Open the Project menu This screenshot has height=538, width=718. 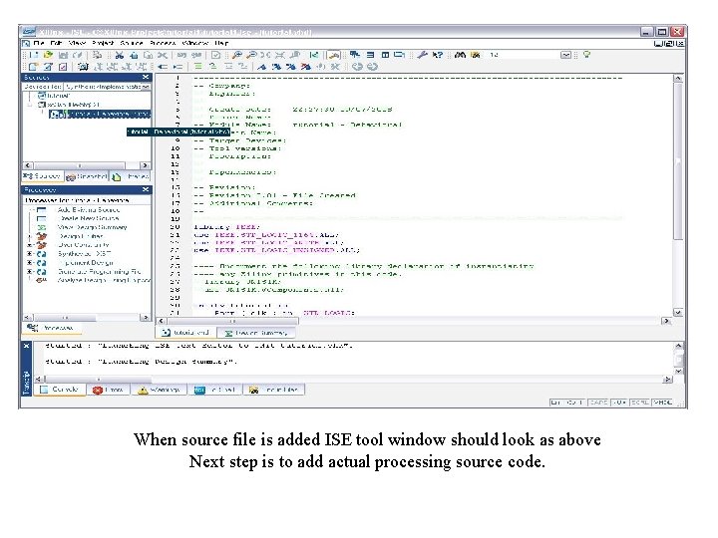[103, 43]
